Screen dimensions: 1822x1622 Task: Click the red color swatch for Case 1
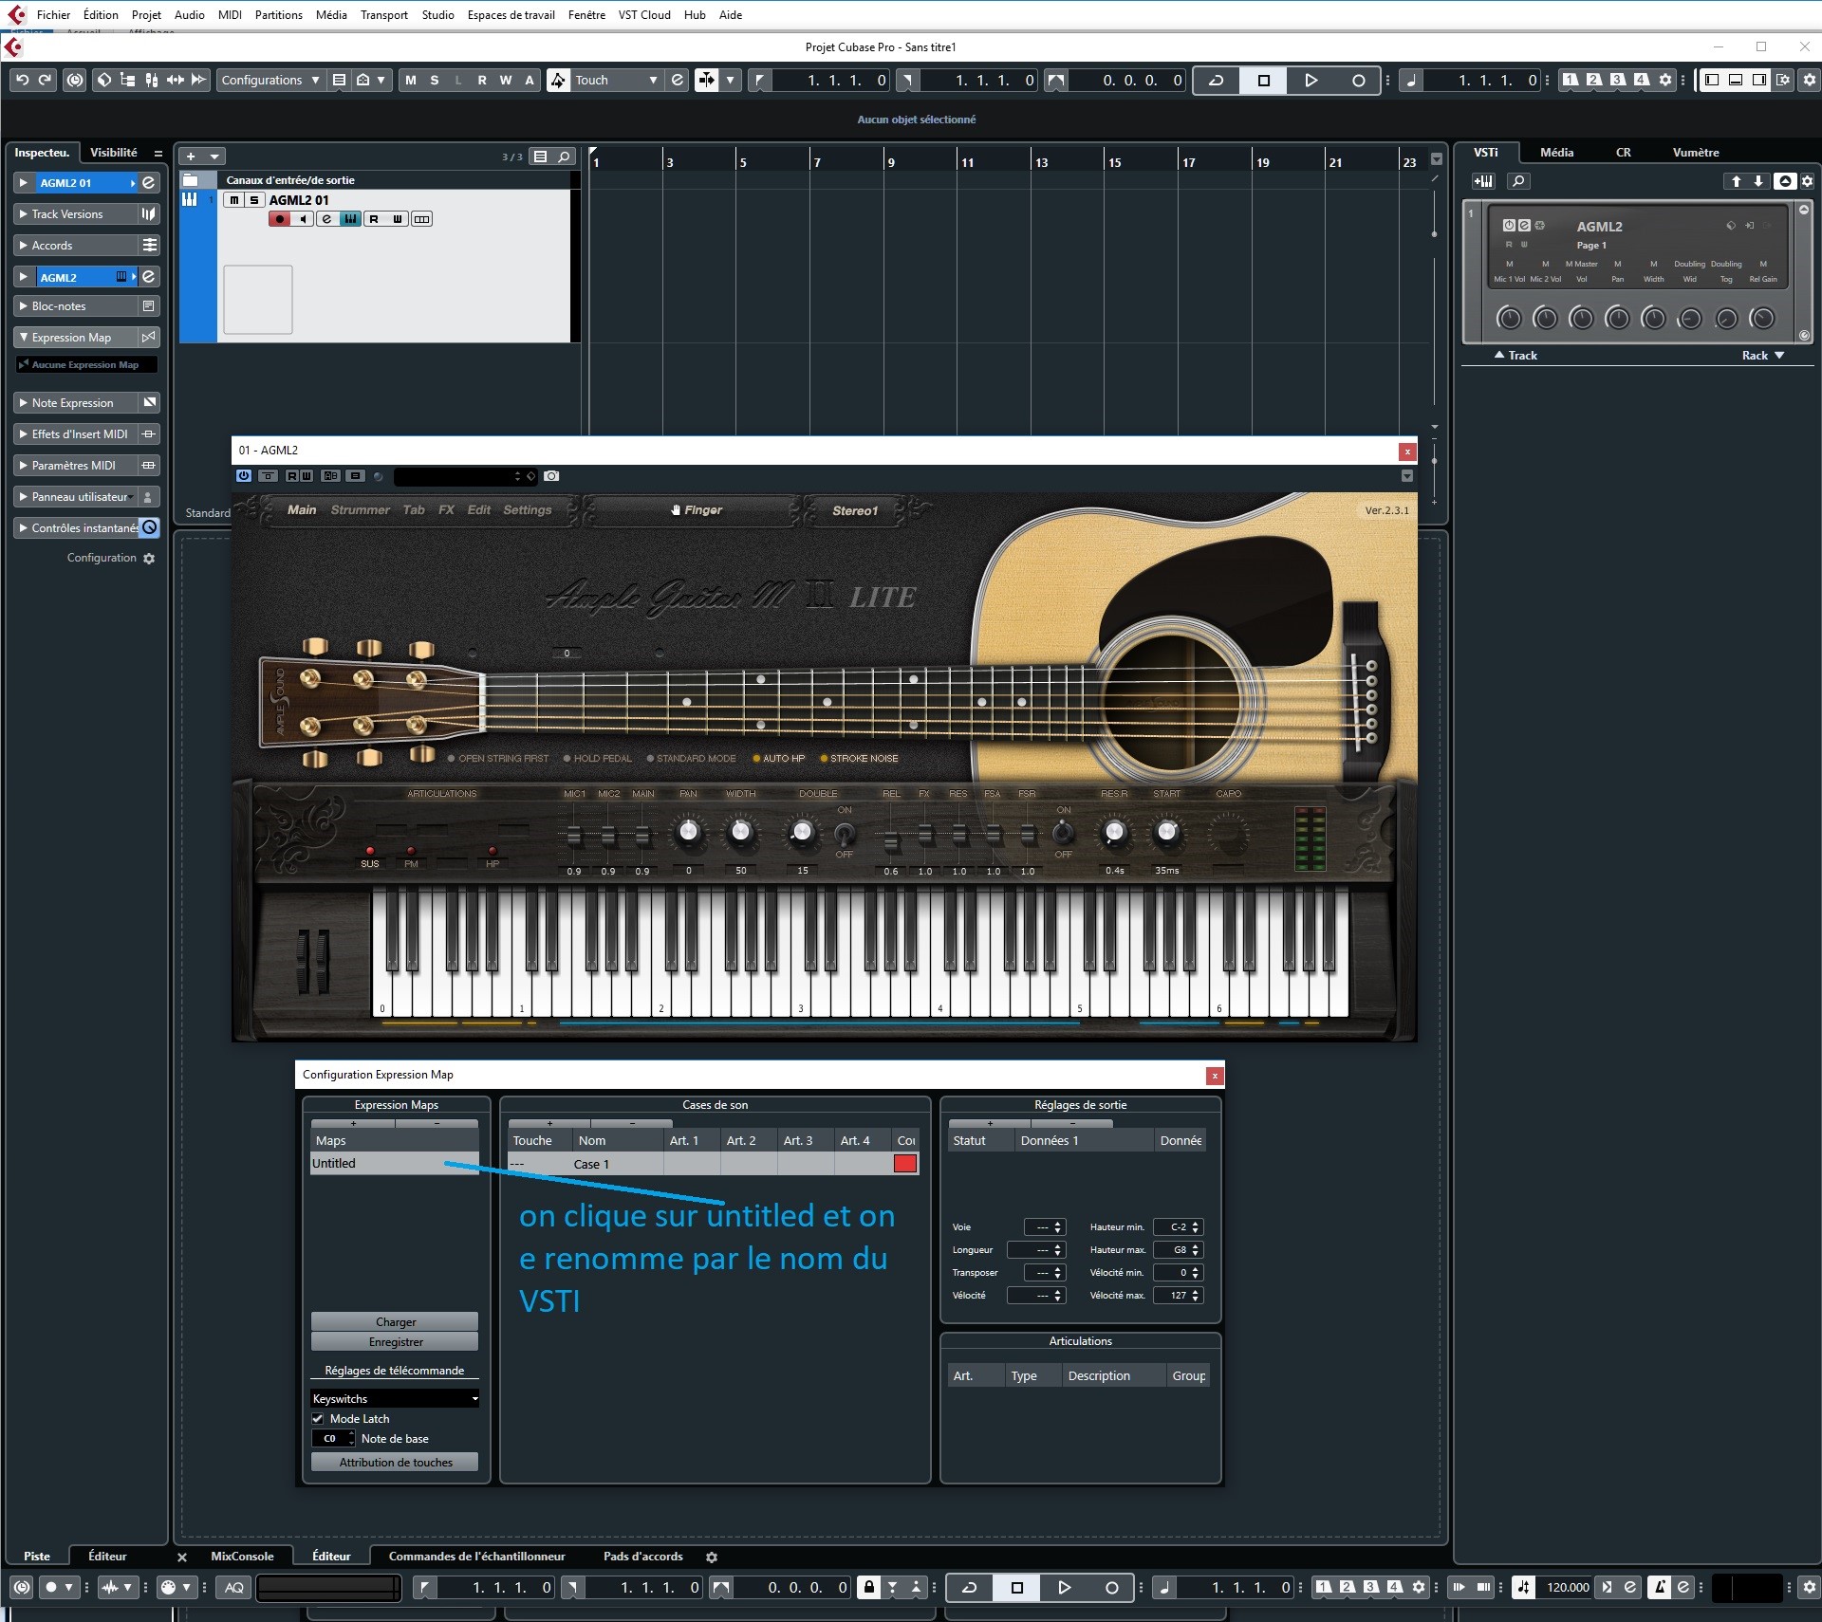tap(904, 1164)
